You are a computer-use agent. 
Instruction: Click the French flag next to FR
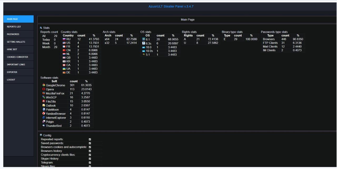pyautogui.click(x=64, y=47)
